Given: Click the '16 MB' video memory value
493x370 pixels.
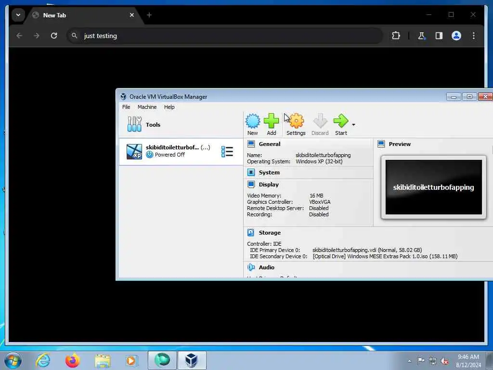Looking at the screenshot, I should (x=316, y=196).
